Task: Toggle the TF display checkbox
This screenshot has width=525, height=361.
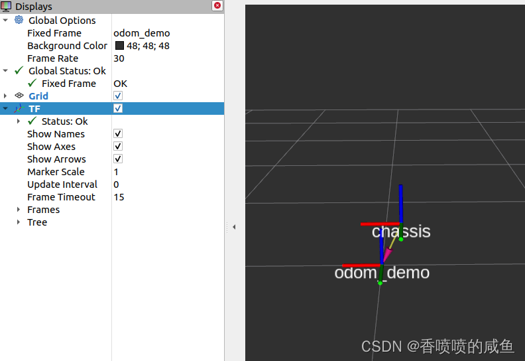Action: 118,108
